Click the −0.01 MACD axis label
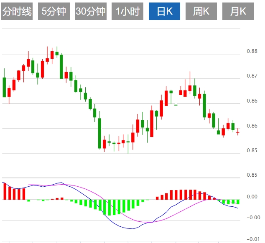Screen dimensions: 265x243 253,239
